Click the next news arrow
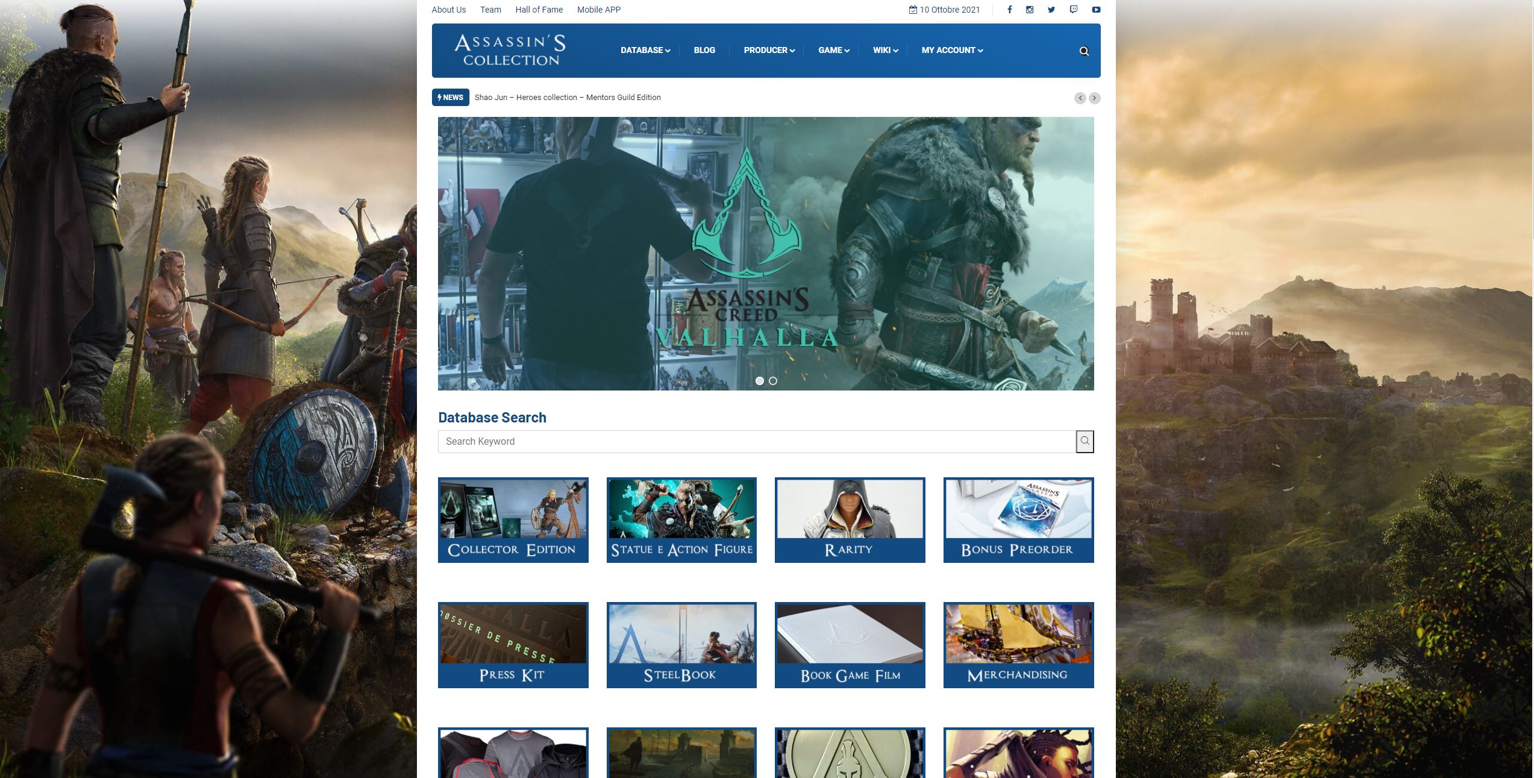 click(1095, 98)
